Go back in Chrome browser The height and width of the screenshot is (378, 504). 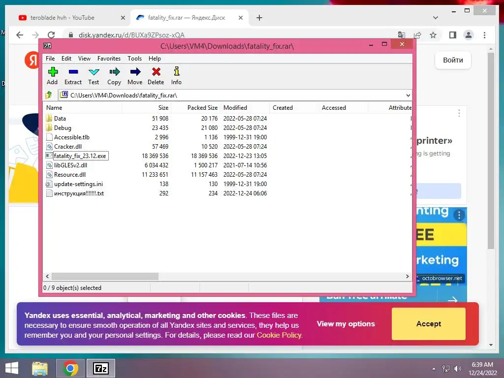[x=20, y=35]
